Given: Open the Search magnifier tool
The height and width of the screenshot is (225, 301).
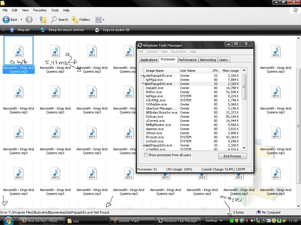Looking at the screenshot, I should click(54, 20).
